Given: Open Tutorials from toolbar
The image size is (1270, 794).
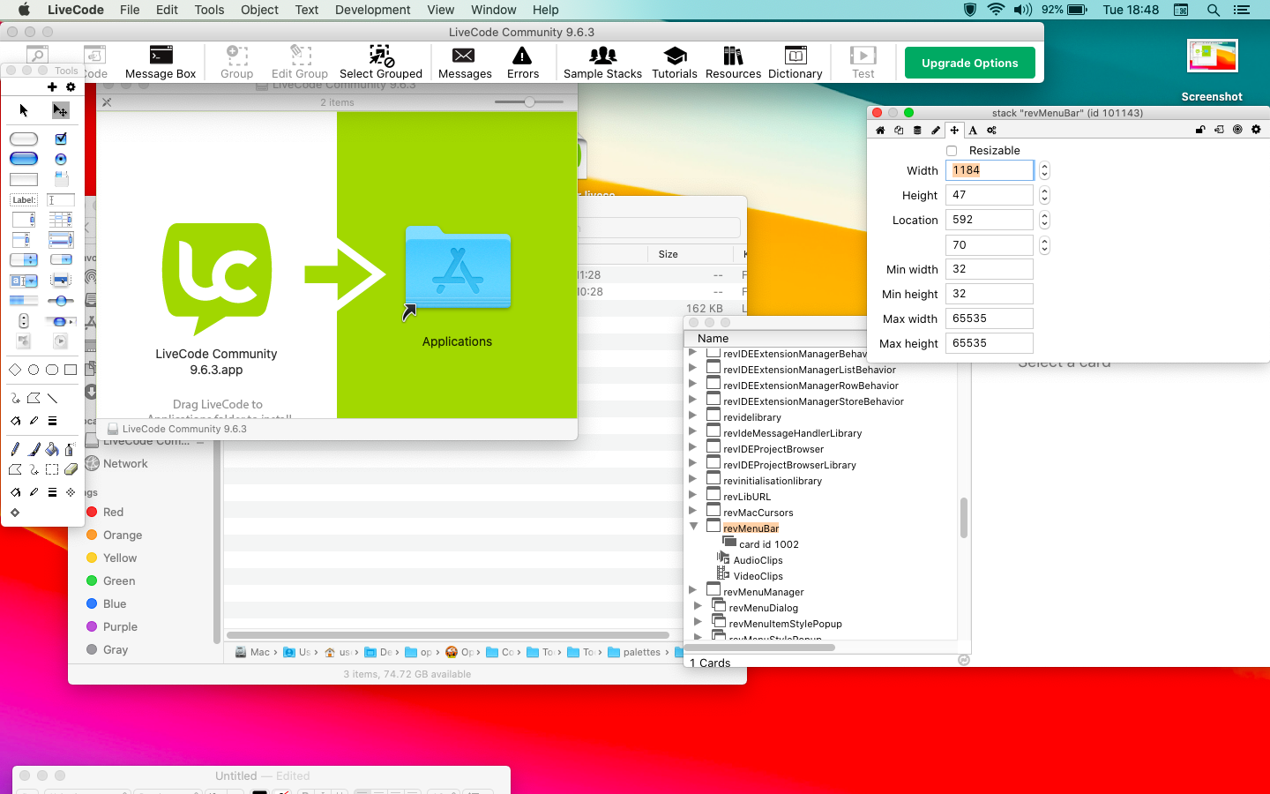Looking at the screenshot, I should pyautogui.click(x=675, y=62).
